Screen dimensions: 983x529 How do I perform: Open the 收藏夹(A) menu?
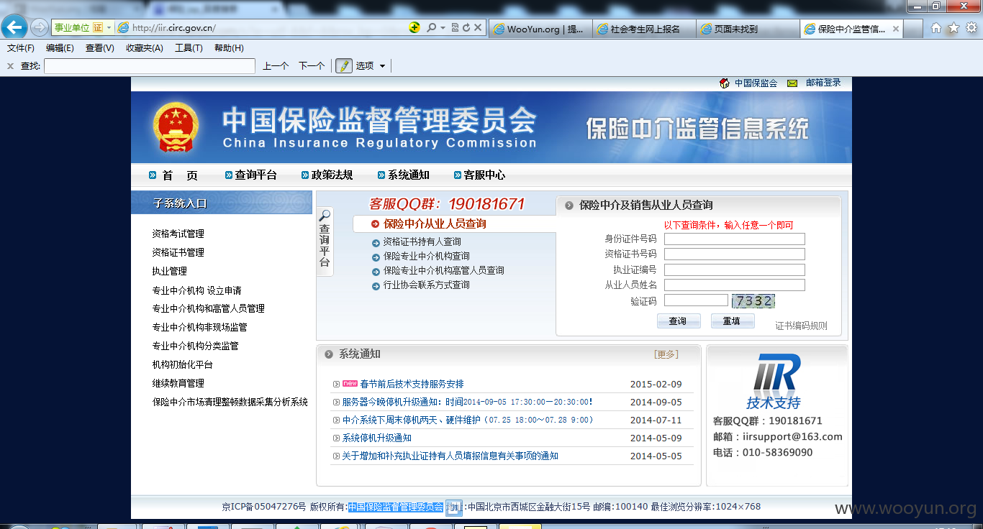tap(145, 48)
